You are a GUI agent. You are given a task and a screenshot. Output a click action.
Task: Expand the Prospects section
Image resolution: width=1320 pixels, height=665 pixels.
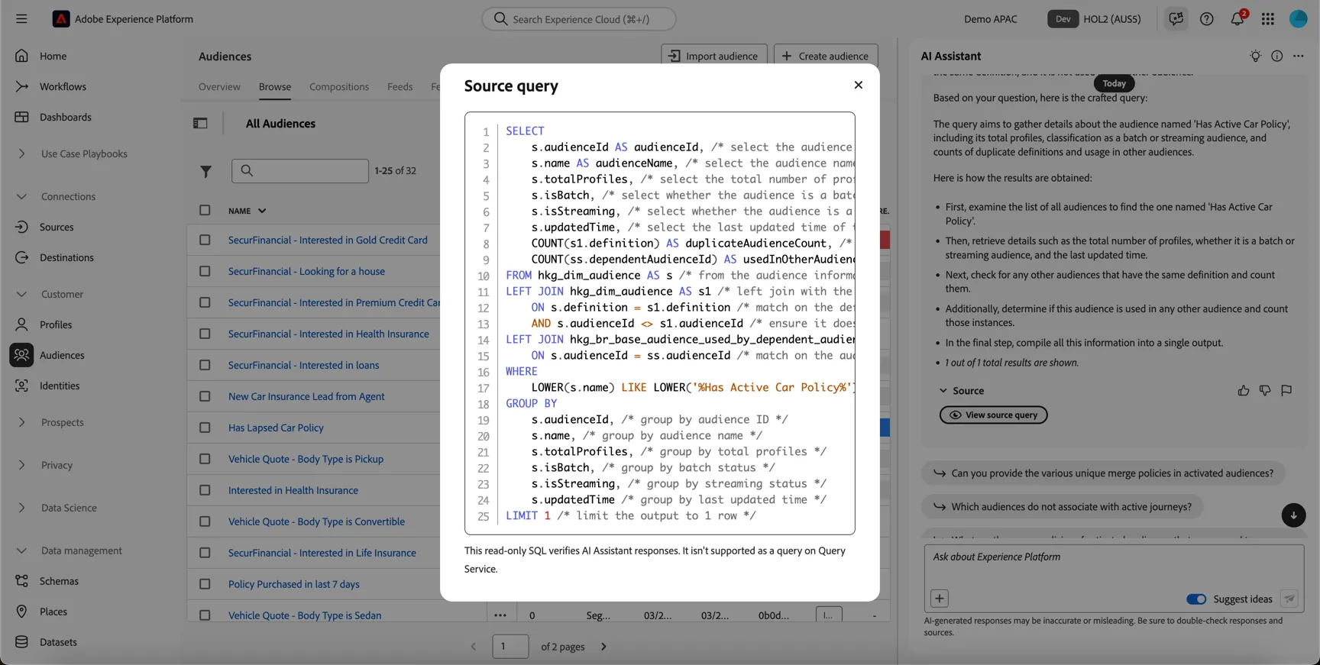[x=21, y=422]
